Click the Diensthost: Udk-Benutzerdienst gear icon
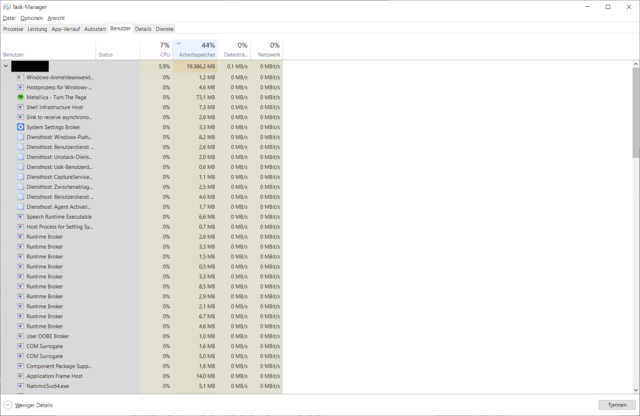 coord(21,167)
